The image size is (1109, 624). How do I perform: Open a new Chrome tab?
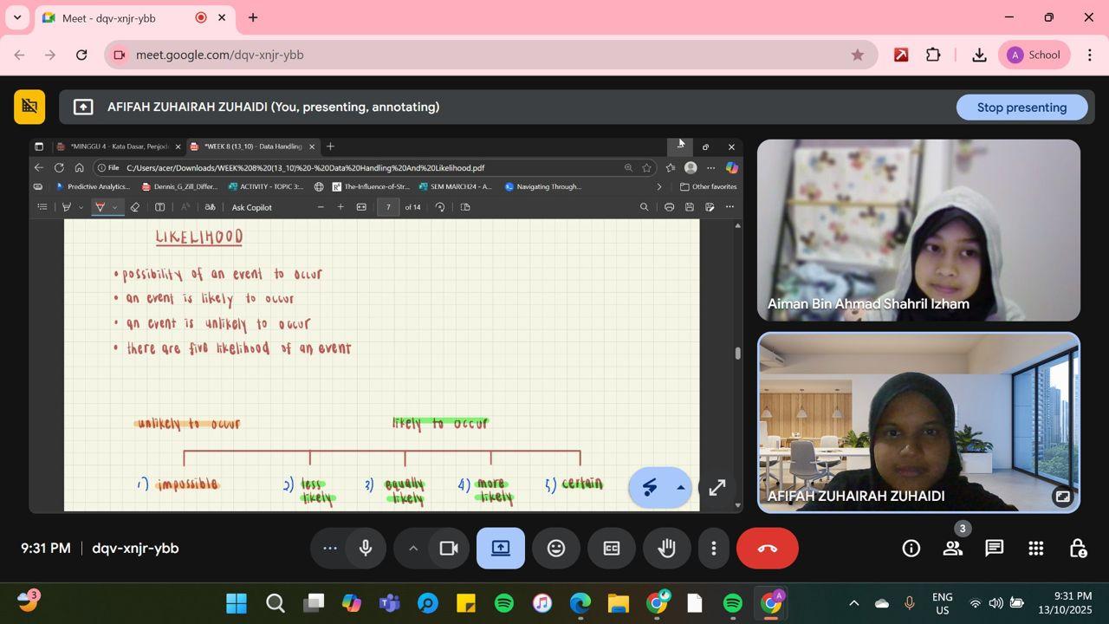(x=253, y=17)
